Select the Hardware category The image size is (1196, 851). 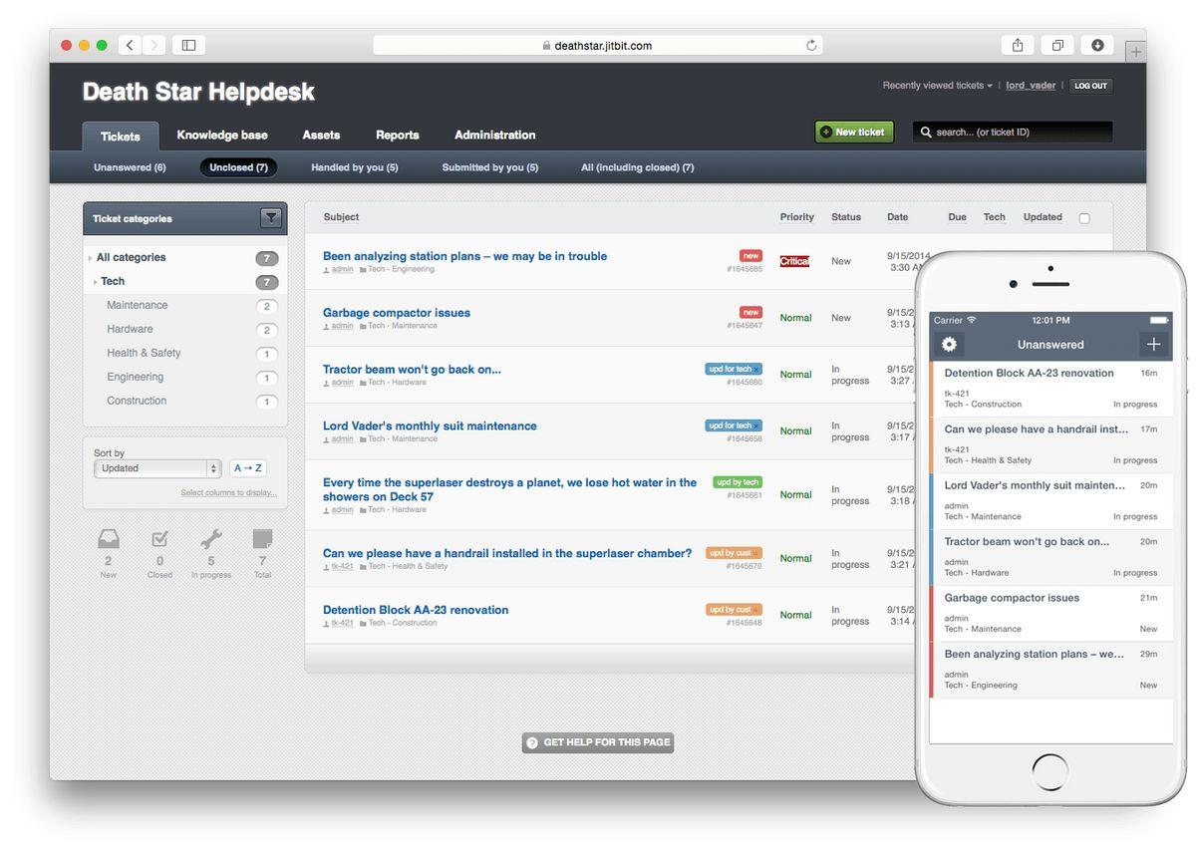click(x=131, y=329)
